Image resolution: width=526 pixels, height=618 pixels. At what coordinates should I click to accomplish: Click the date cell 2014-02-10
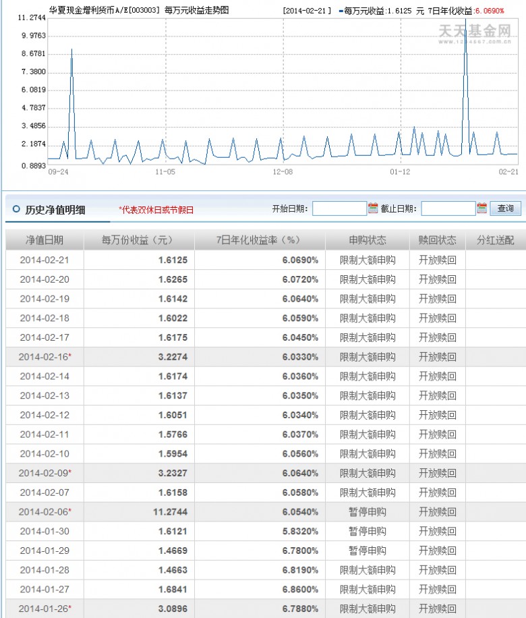(45, 453)
